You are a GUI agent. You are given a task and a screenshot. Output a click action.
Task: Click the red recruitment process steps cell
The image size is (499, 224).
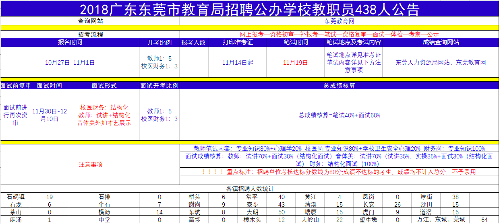pos(339,35)
